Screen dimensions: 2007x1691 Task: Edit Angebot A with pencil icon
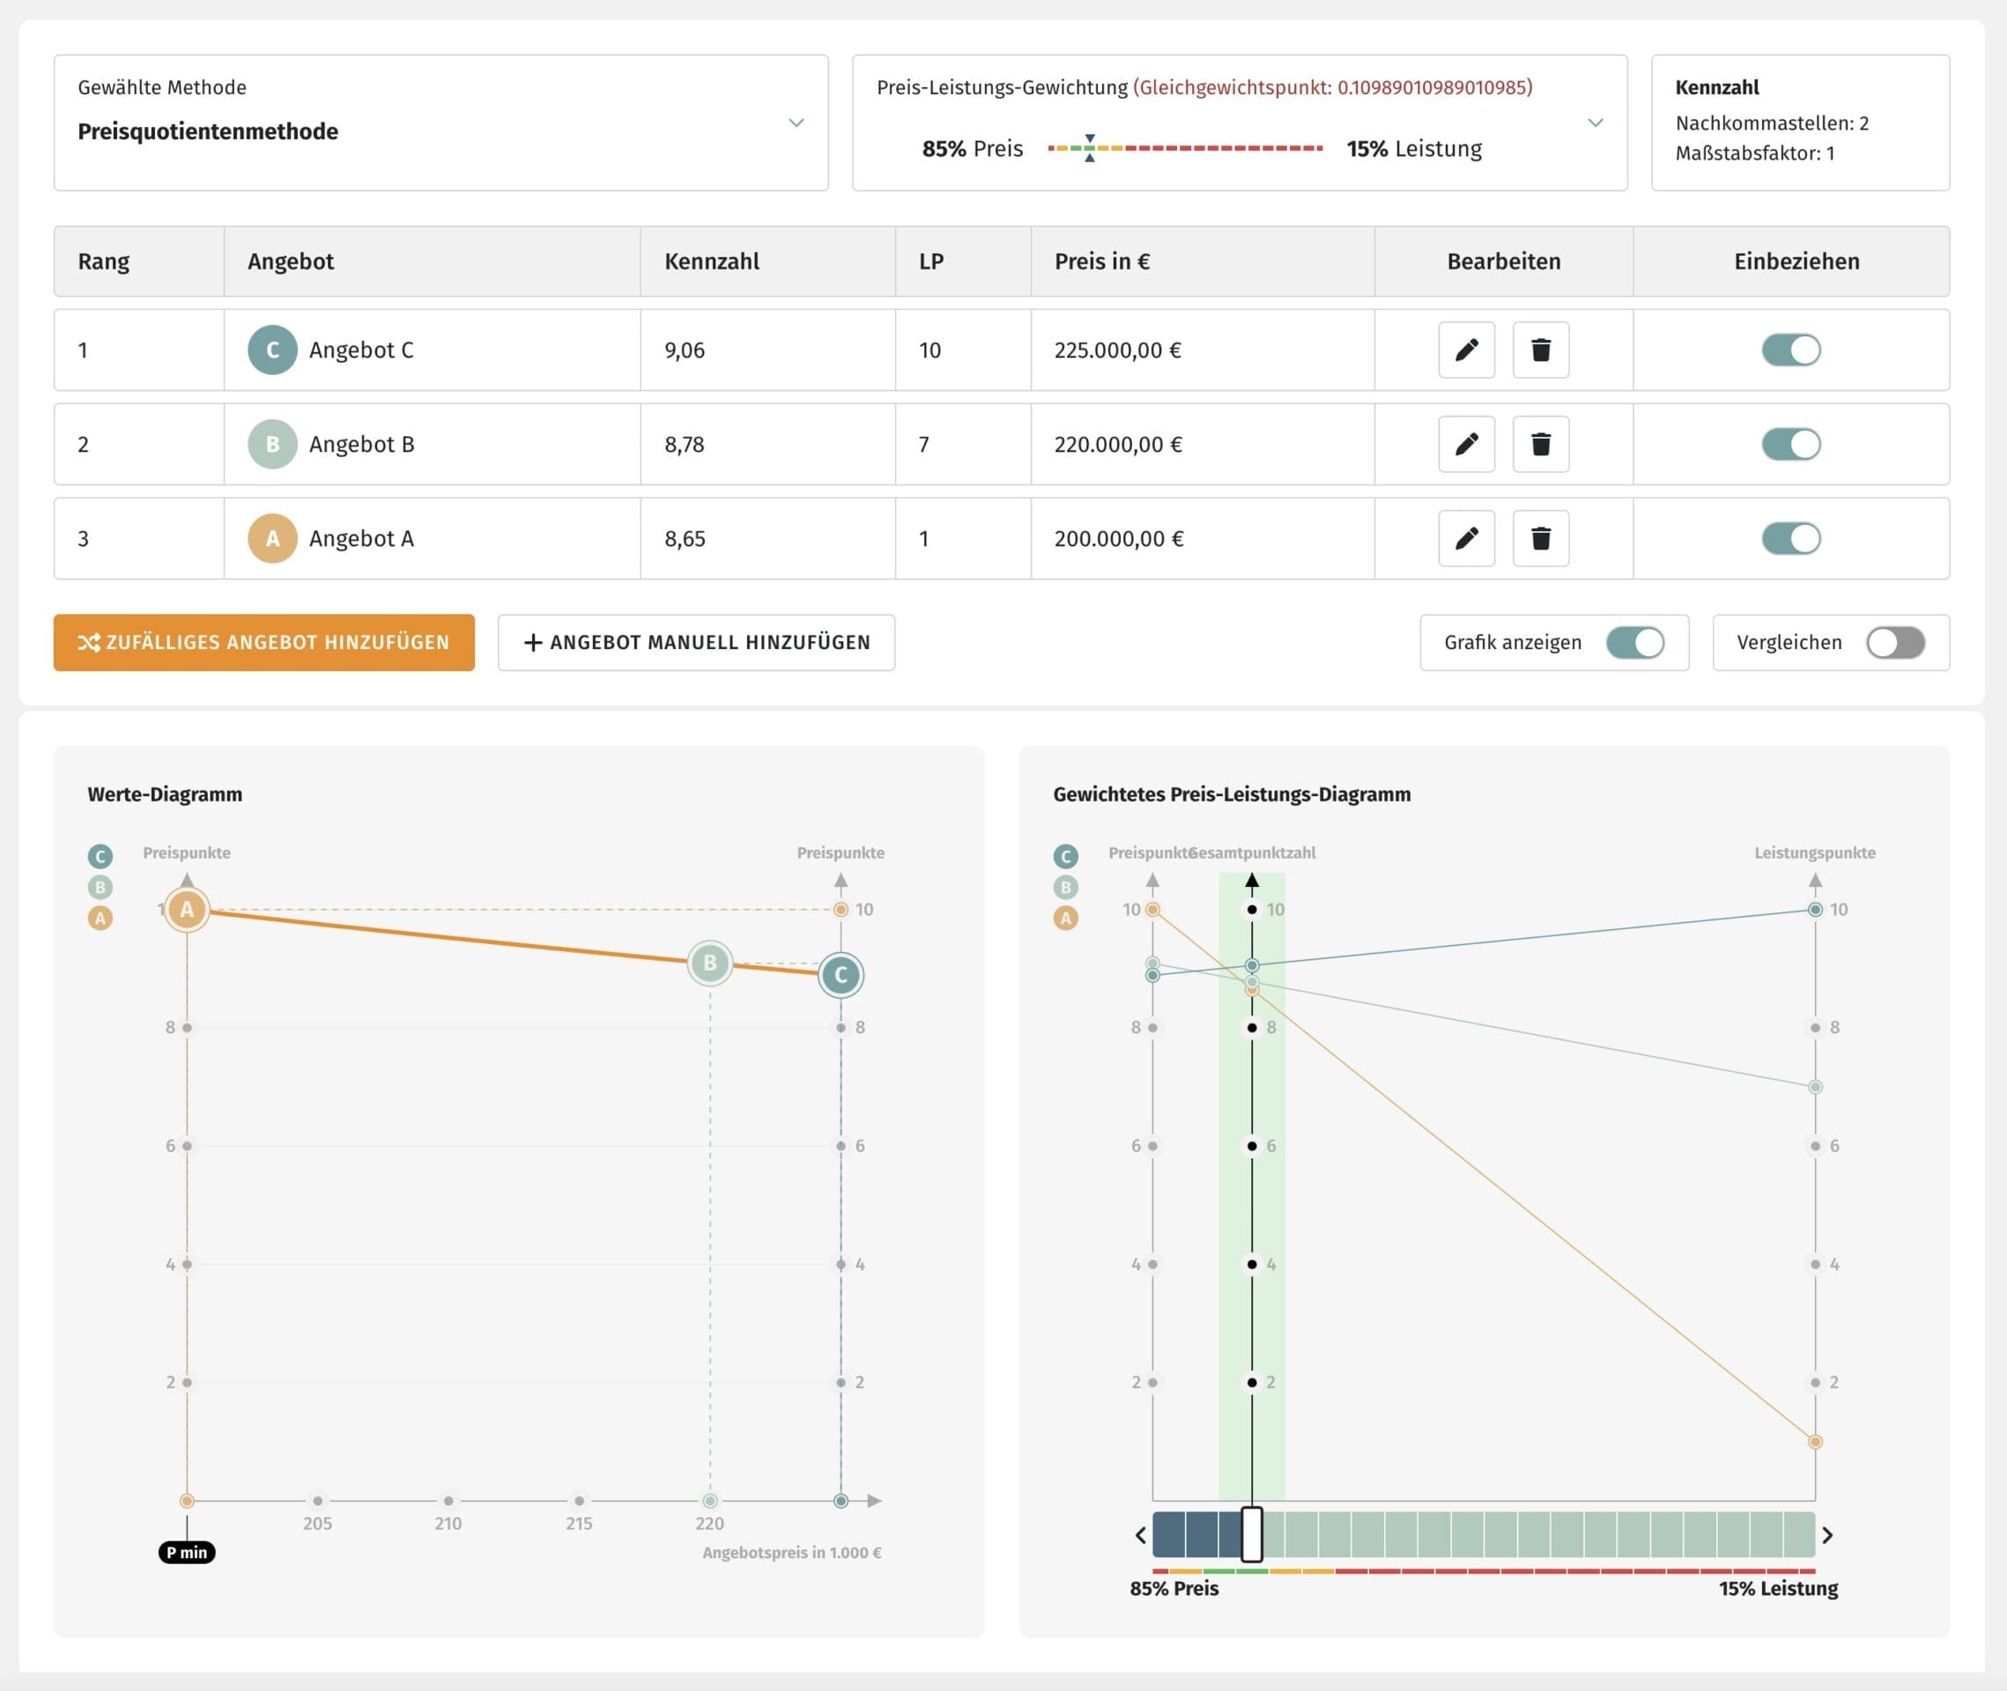[1465, 538]
